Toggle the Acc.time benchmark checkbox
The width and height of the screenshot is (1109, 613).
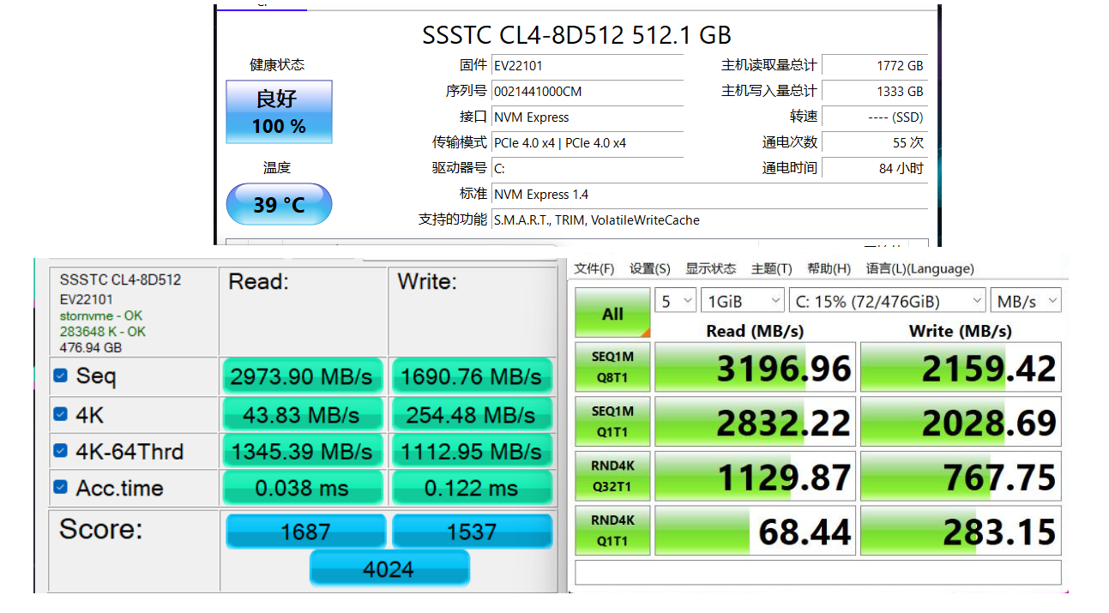pos(61,487)
